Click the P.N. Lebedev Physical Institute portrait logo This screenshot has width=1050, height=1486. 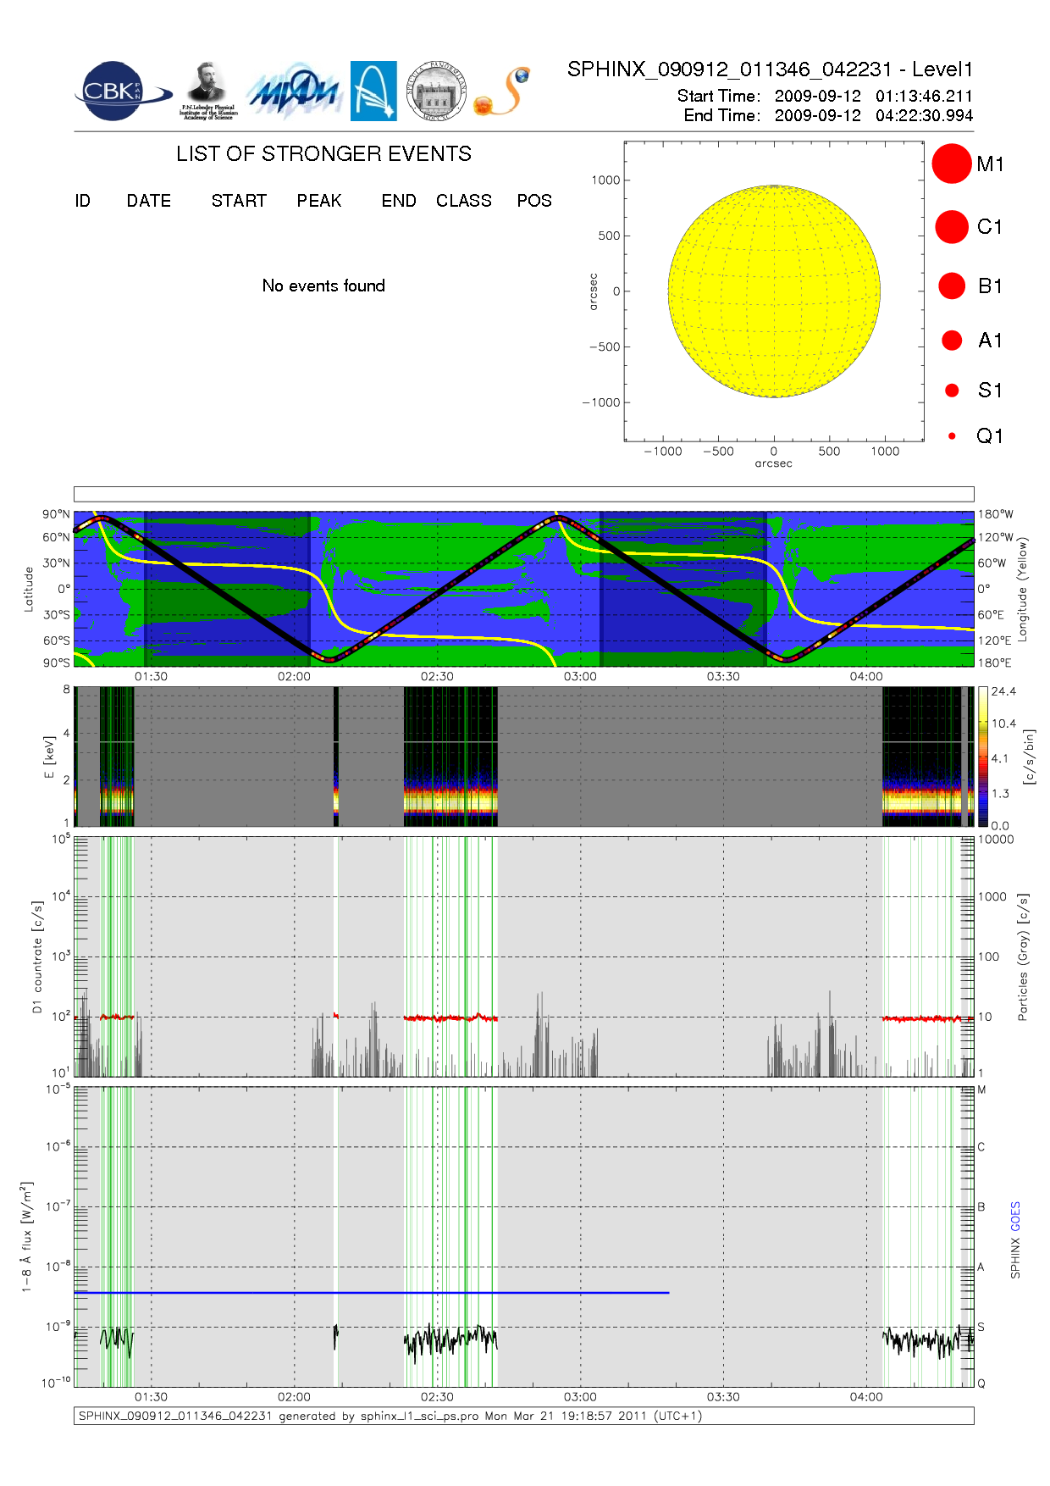pos(207,91)
